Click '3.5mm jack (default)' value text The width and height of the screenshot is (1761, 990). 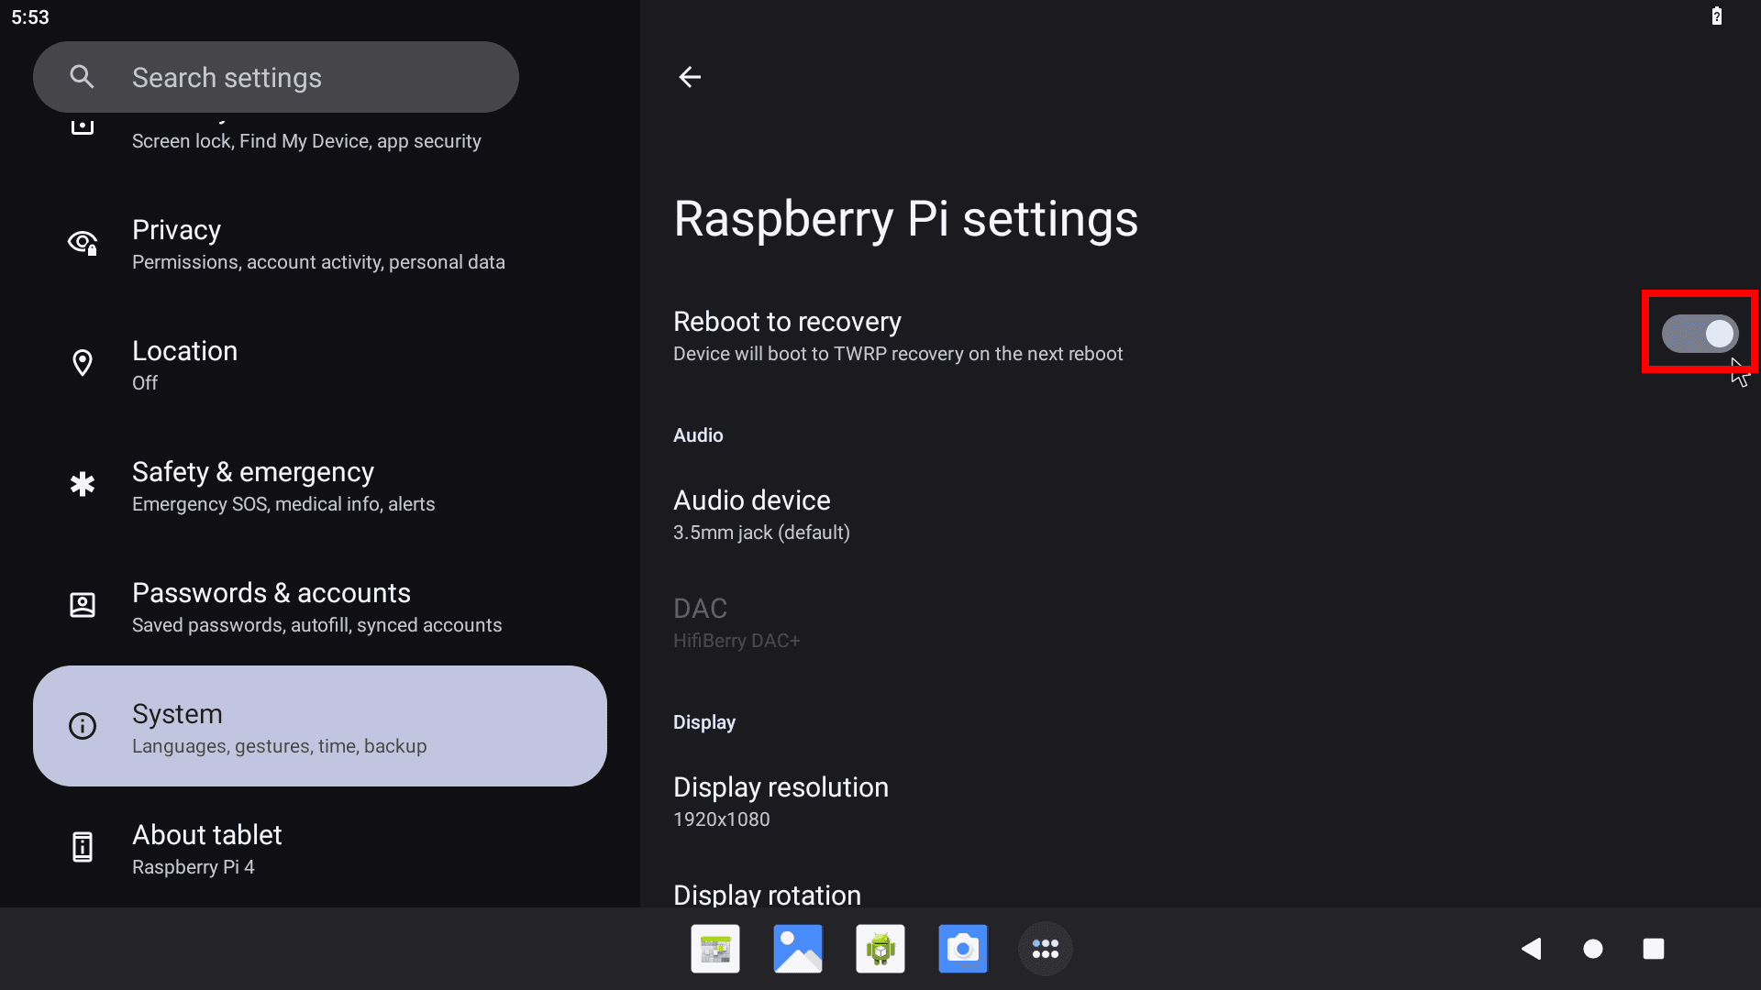(x=761, y=533)
